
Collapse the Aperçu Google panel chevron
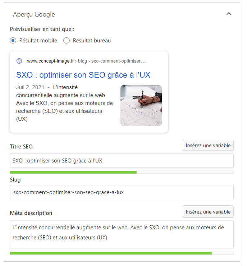point(229,14)
